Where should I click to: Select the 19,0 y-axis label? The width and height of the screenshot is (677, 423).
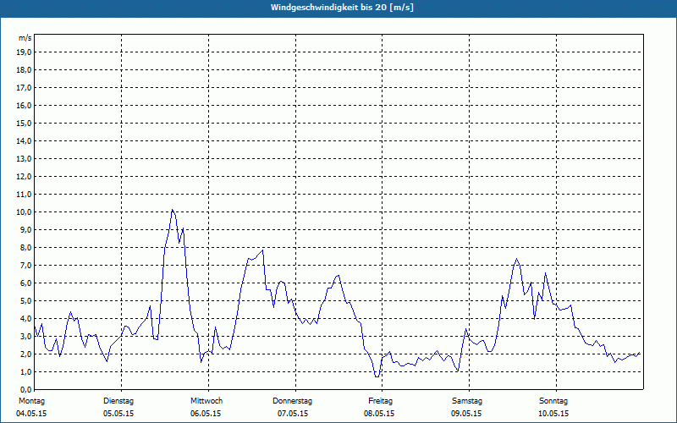[x=24, y=52]
